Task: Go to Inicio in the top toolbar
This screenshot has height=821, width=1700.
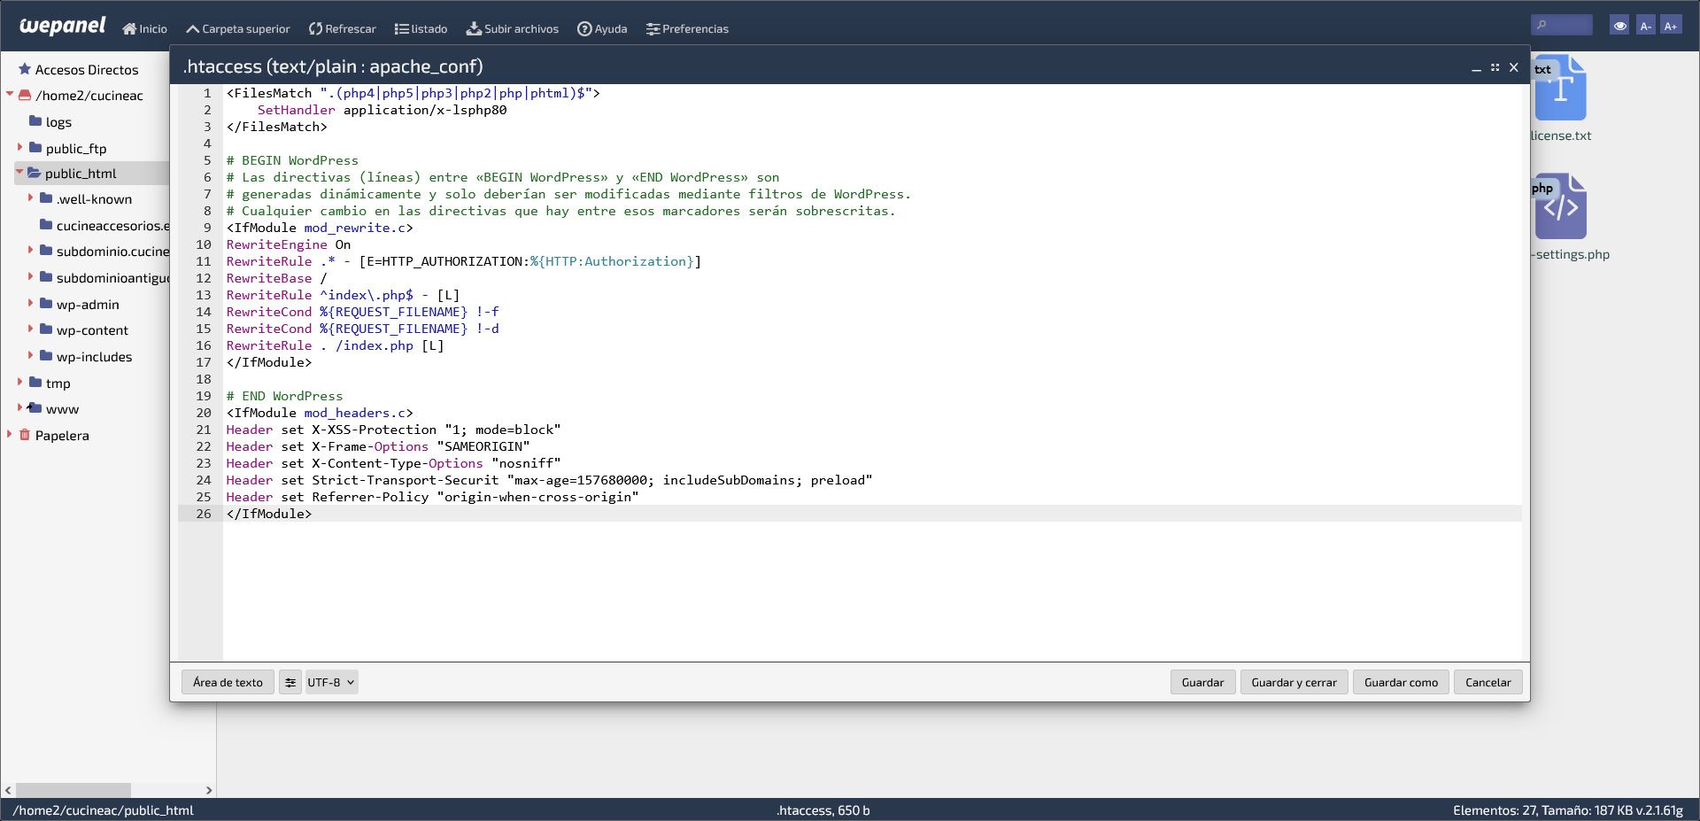Action: [144, 28]
